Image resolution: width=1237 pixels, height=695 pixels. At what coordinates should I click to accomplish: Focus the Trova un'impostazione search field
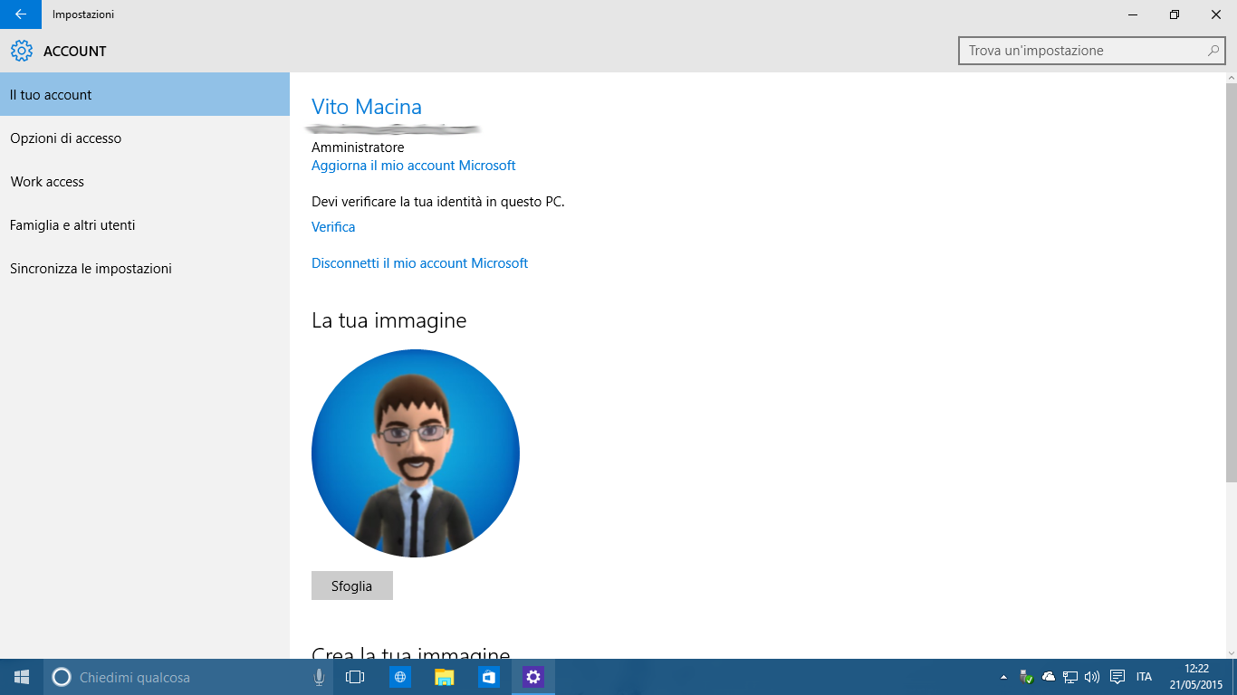pos(1091,51)
